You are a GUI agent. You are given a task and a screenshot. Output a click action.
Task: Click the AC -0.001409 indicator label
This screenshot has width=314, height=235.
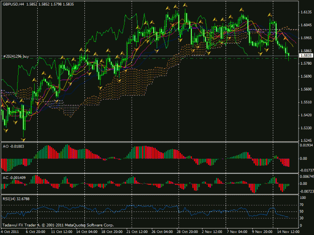tap(14, 178)
